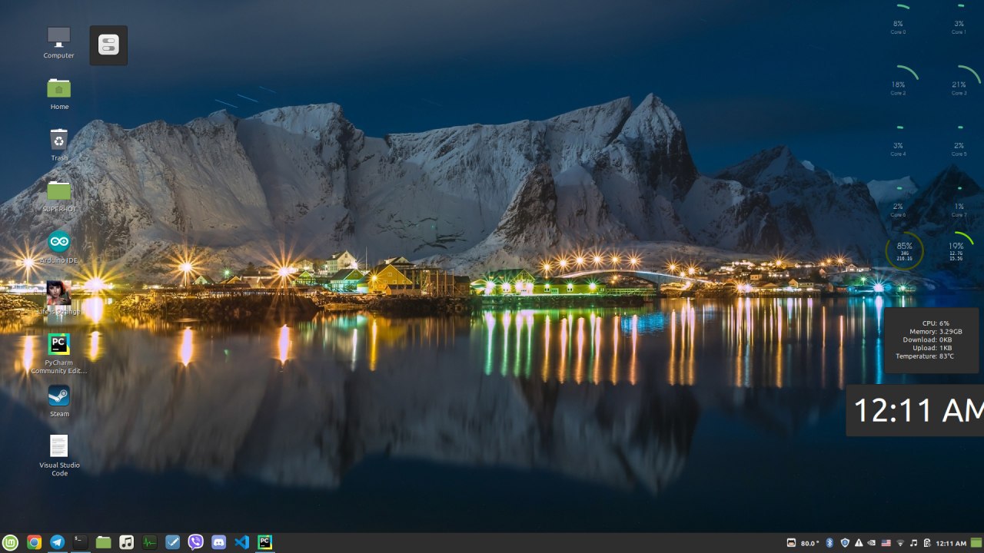Open the file manager in the panel

click(x=103, y=542)
